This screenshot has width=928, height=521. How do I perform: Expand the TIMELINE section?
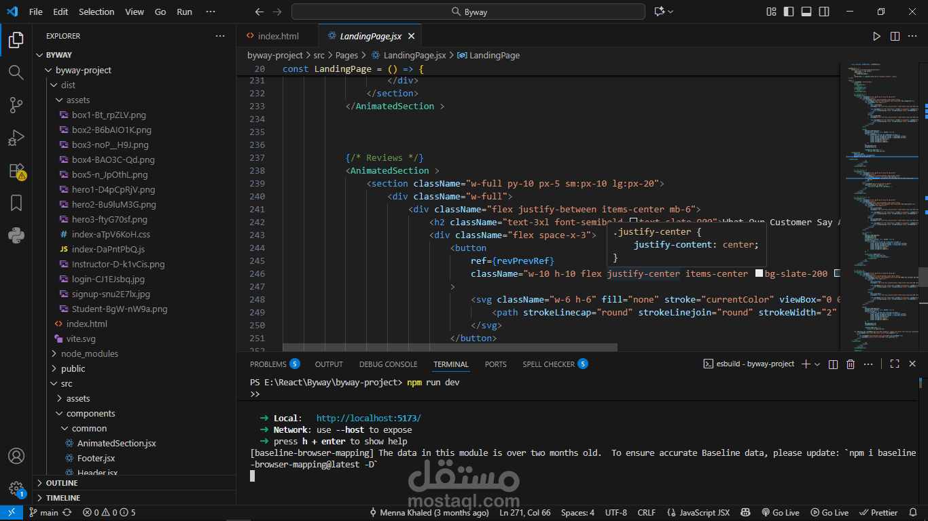[x=135, y=498]
